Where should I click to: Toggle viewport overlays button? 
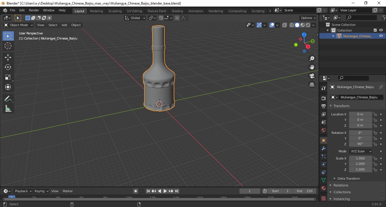(272, 25)
